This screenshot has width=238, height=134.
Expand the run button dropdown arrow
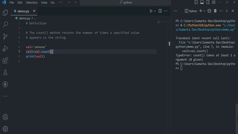[x=155, y=11]
